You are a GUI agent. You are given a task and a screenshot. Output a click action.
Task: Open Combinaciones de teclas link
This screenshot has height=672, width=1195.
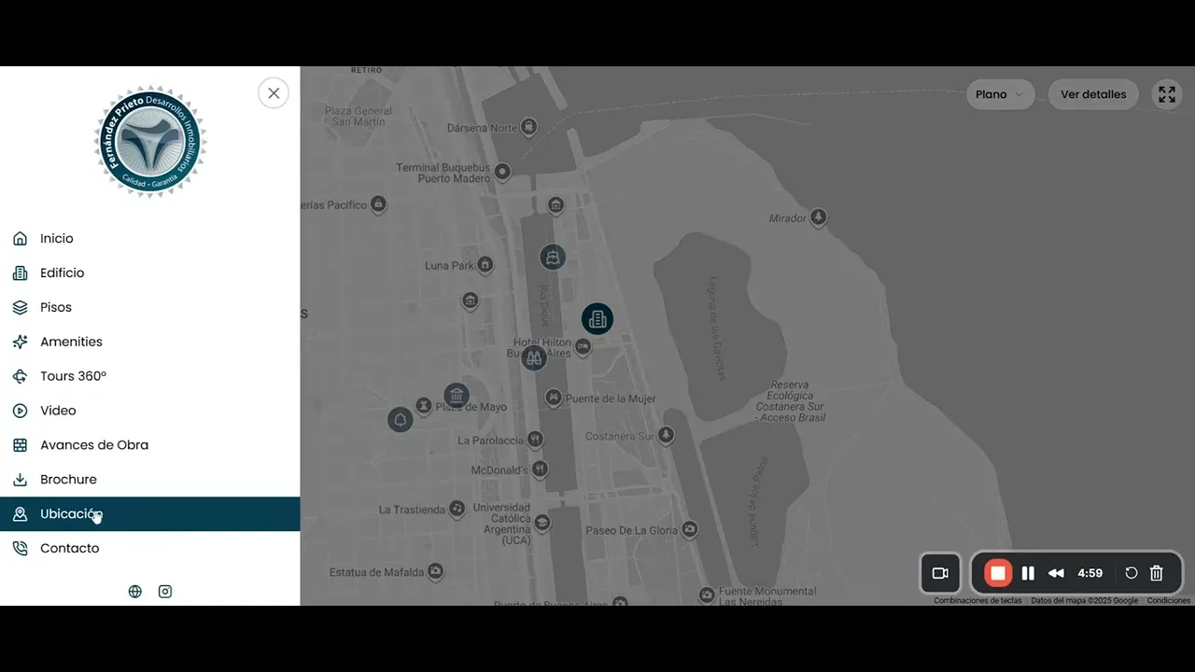977,601
